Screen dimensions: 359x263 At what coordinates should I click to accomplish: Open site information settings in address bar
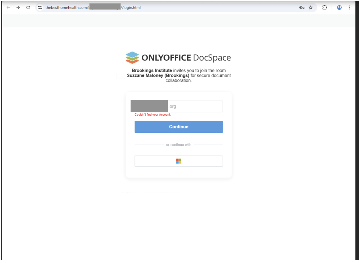click(40, 8)
